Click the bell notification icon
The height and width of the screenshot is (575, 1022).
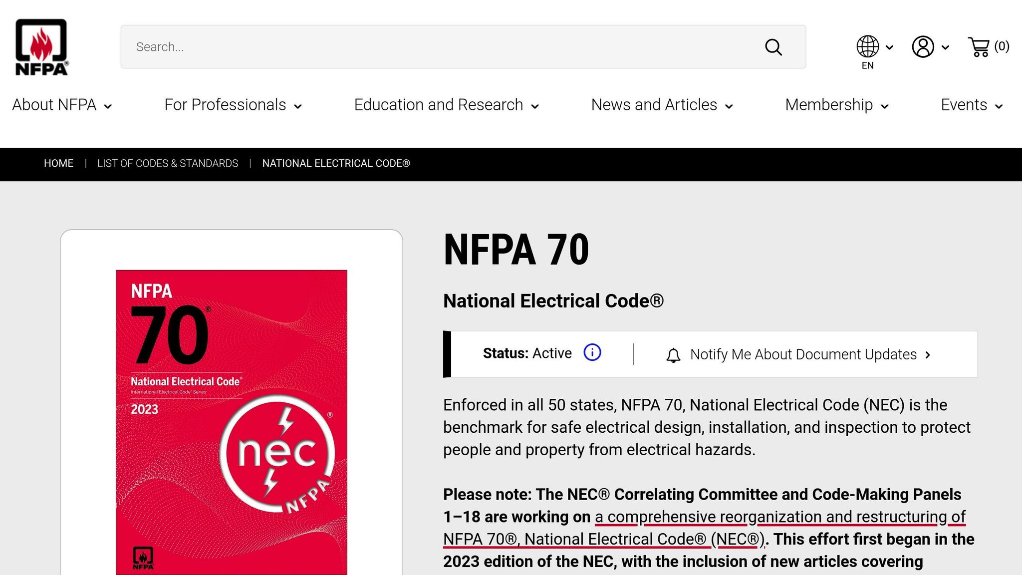click(x=673, y=355)
